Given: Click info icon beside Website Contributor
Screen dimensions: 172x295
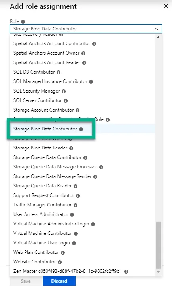Looking at the screenshot, I should click(x=60, y=262).
